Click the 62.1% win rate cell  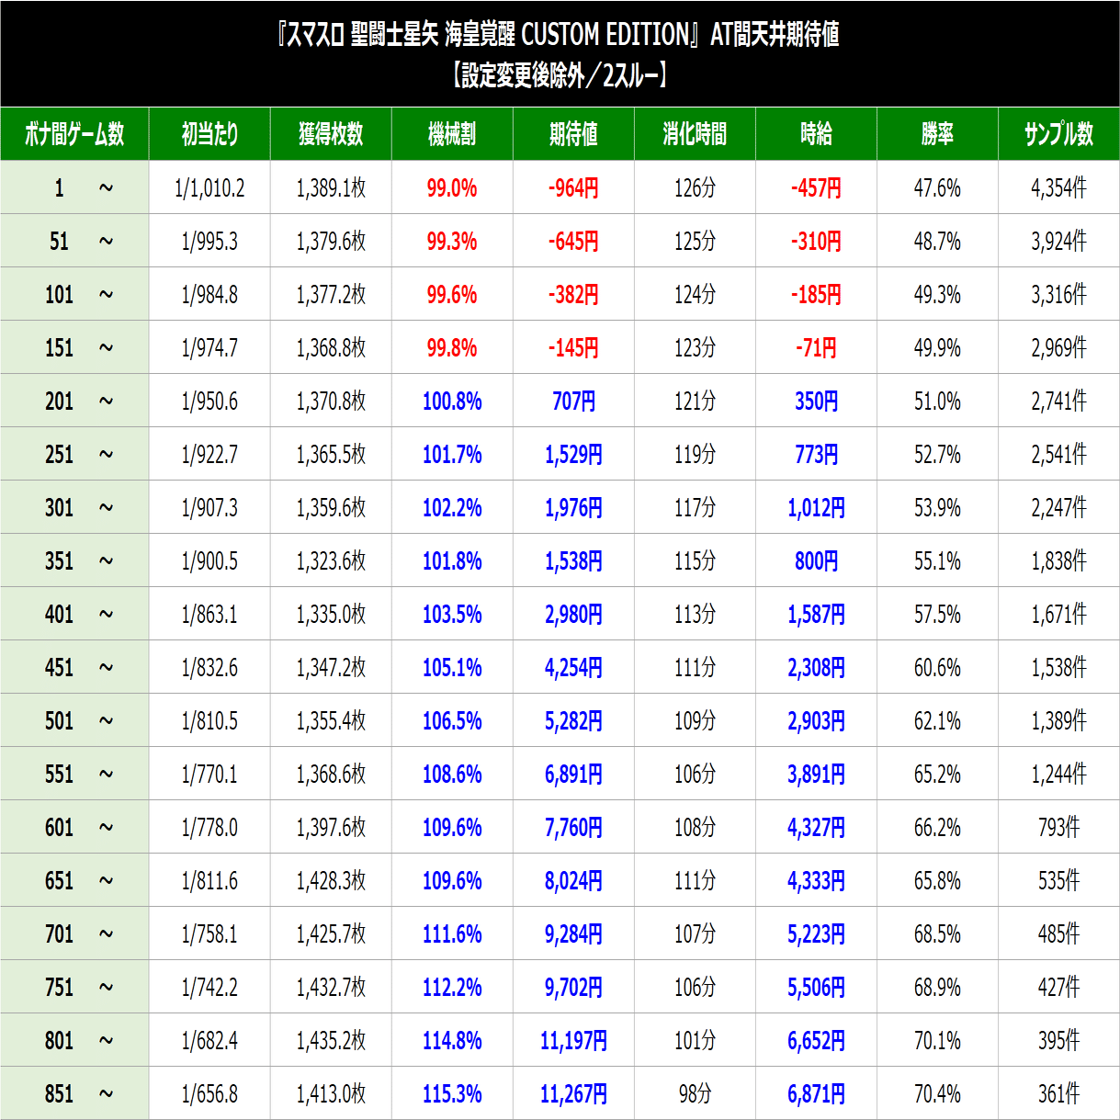[x=937, y=721]
